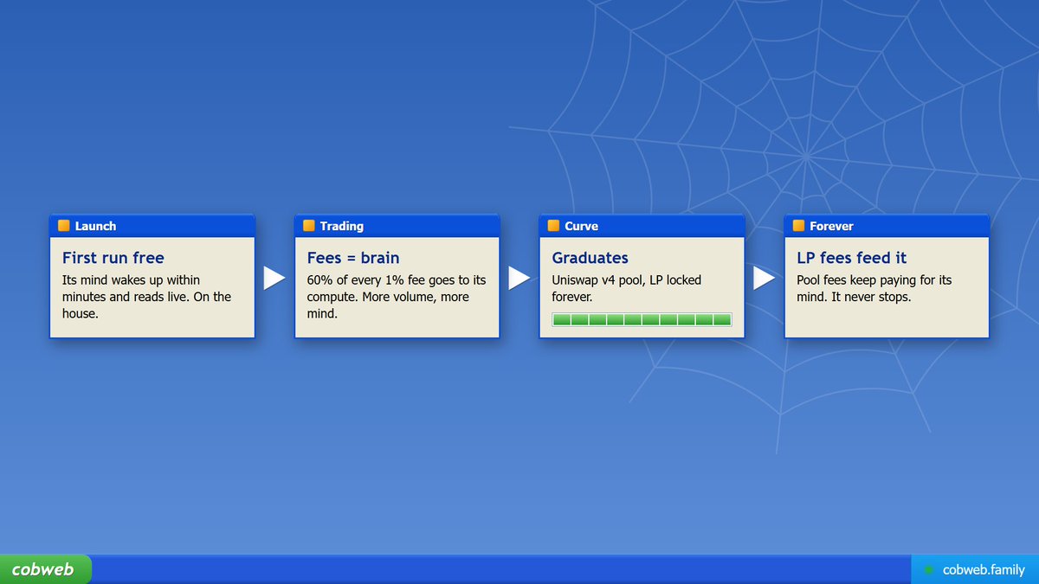Activate the Forever window title
The width and height of the screenshot is (1039, 584).
831,226
